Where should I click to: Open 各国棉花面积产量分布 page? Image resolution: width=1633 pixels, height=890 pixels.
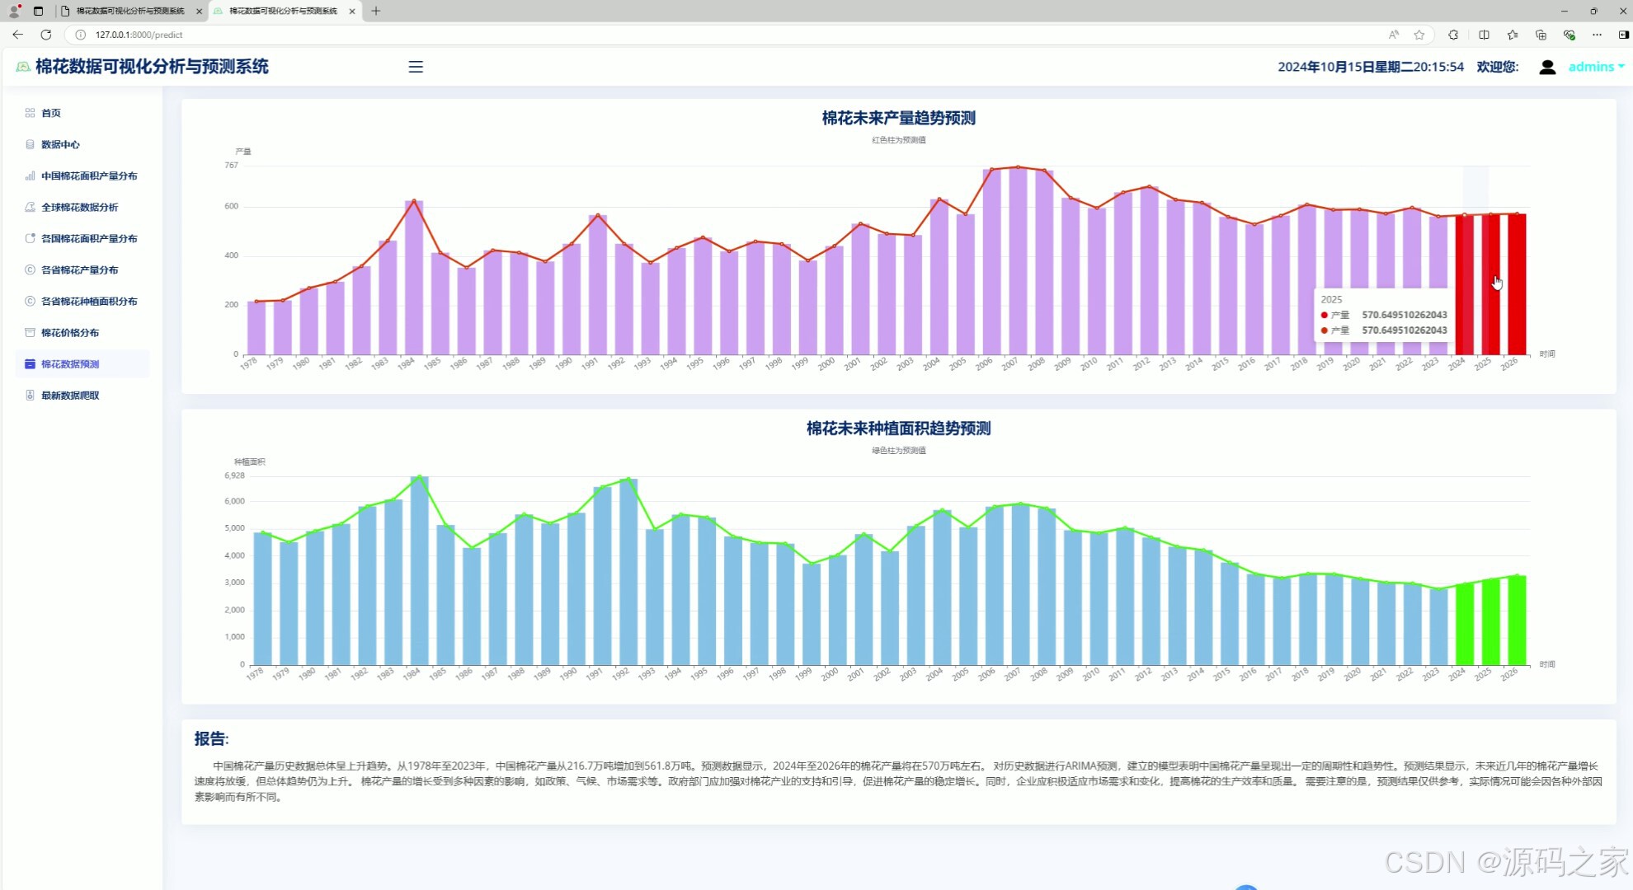click(x=89, y=238)
